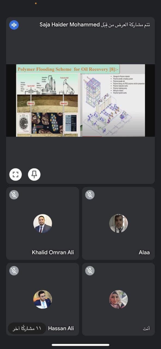Tap the muted mic icon on Alaa's tile
This screenshot has width=161, height=349.
(90, 195)
